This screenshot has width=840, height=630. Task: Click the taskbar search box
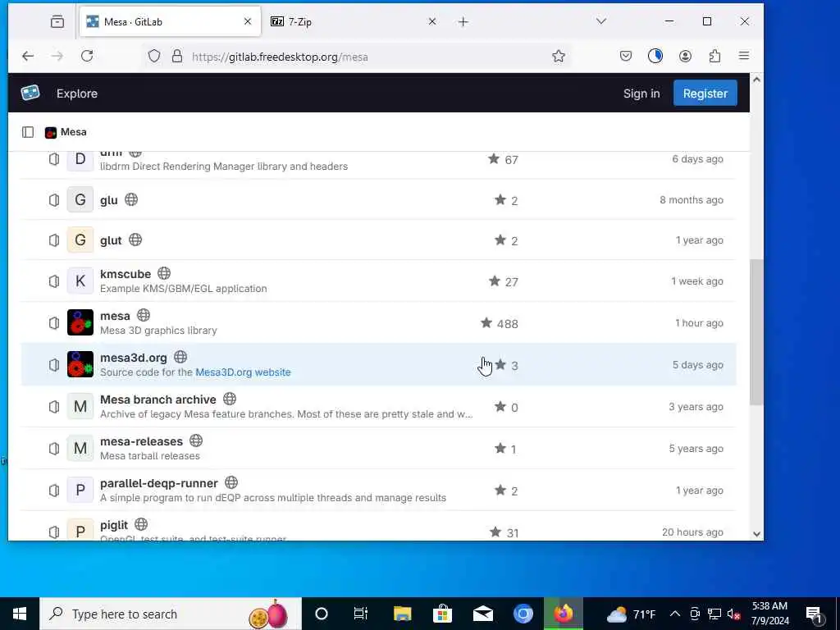tap(171, 614)
